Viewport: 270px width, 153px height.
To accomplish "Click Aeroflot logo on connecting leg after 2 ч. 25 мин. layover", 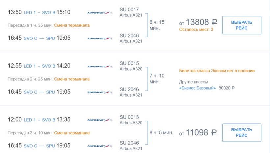I will tap(99, 92).
